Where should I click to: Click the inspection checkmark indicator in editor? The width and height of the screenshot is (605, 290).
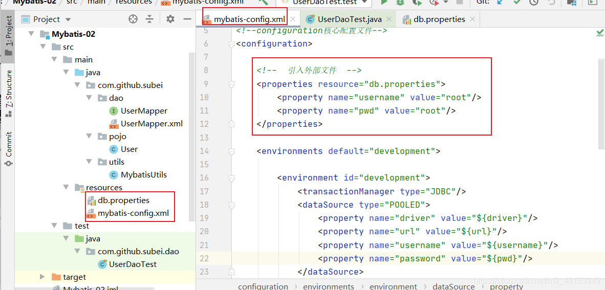tap(599, 34)
